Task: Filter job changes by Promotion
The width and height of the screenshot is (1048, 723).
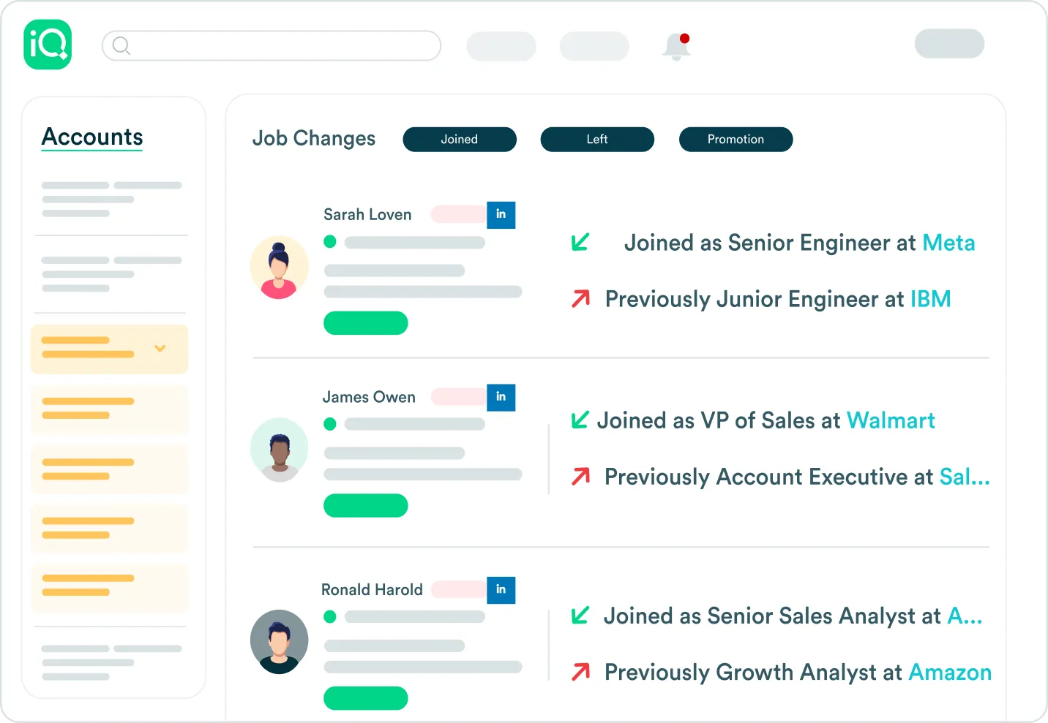Action: [736, 140]
